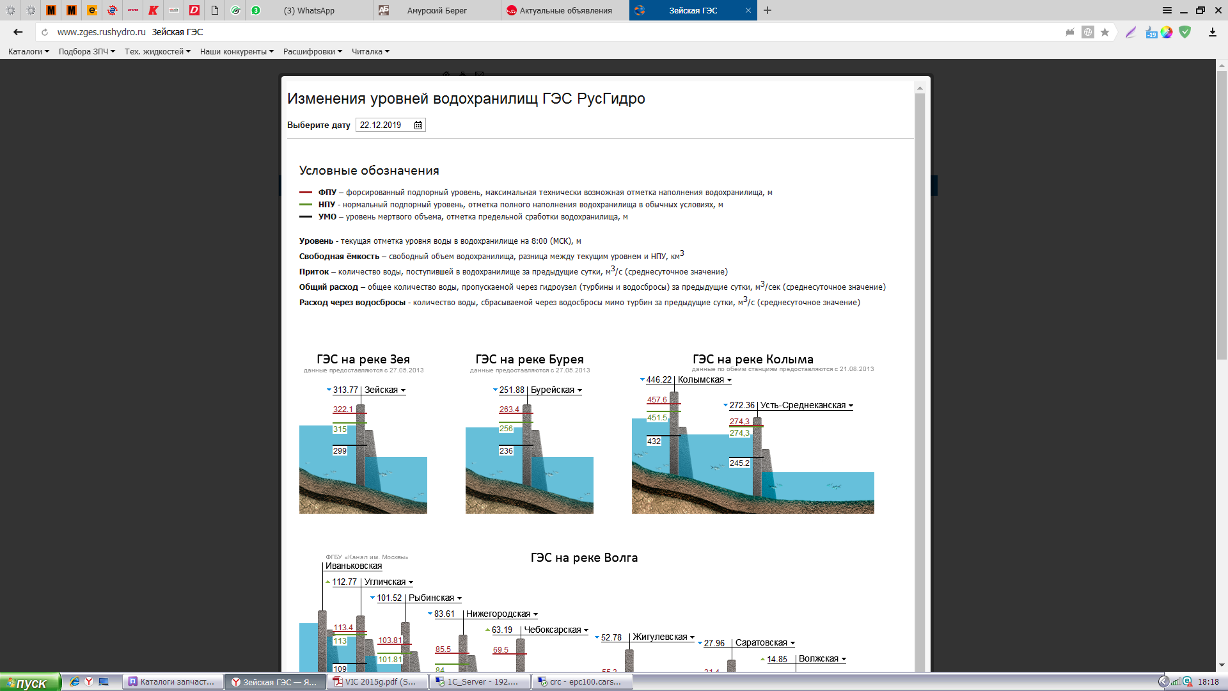Click the address bar URL www.zges.rushydro.ru
The image size is (1228, 691).
click(102, 32)
